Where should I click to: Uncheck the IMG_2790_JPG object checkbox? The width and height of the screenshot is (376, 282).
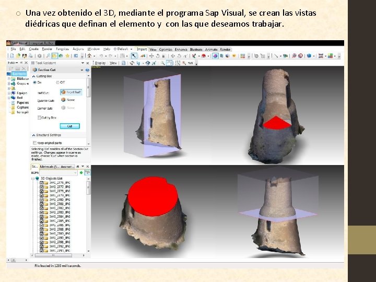click(x=41, y=238)
